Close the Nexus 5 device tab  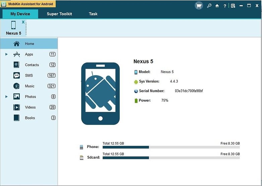(x=23, y=22)
